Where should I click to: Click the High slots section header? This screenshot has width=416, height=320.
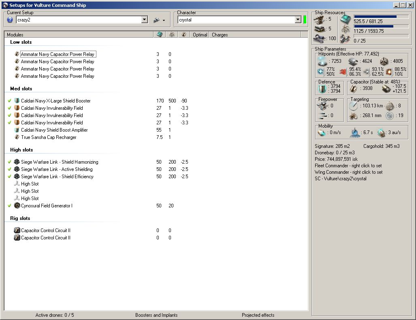(x=21, y=150)
